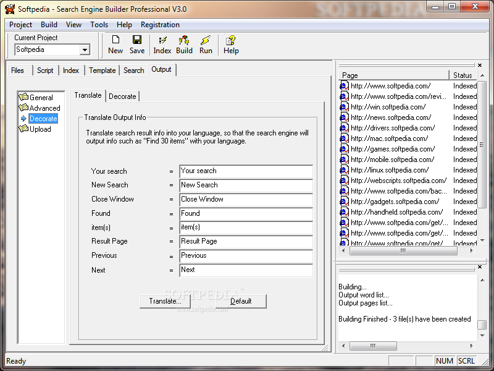Image resolution: width=494 pixels, height=371 pixels.
Task: Click the app icon in title bar
Action: pos(10,9)
